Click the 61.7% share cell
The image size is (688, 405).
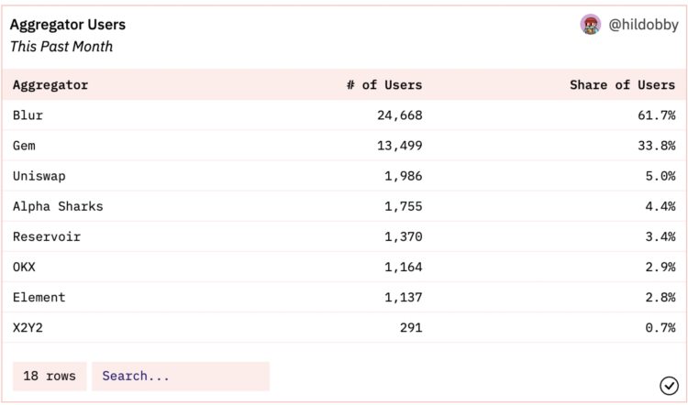click(655, 115)
